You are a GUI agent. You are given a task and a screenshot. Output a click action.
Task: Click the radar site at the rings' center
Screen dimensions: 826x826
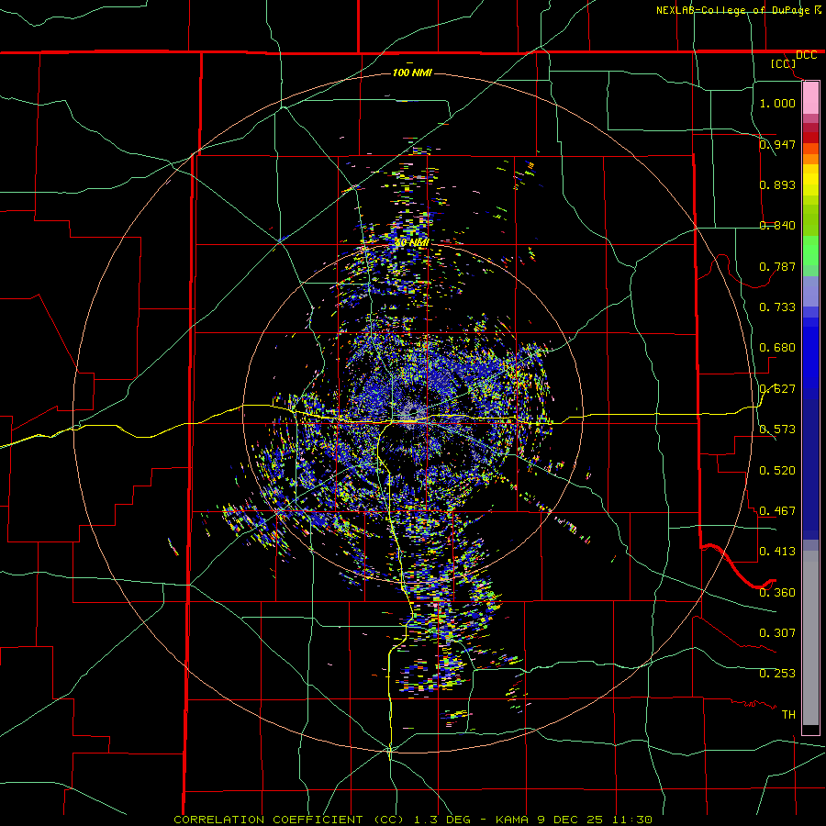tap(412, 412)
